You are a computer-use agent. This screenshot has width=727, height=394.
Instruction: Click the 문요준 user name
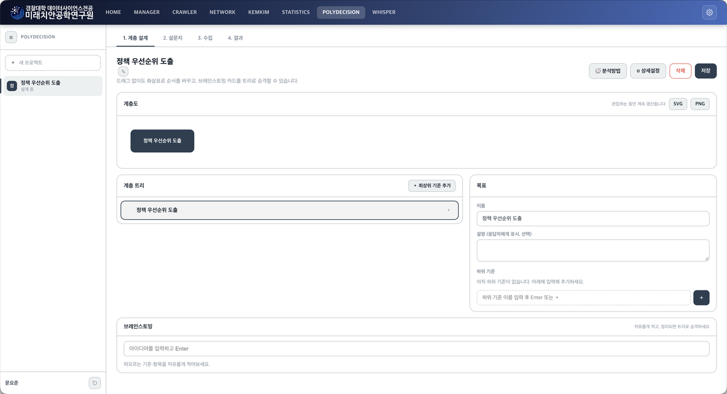coord(12,383)
